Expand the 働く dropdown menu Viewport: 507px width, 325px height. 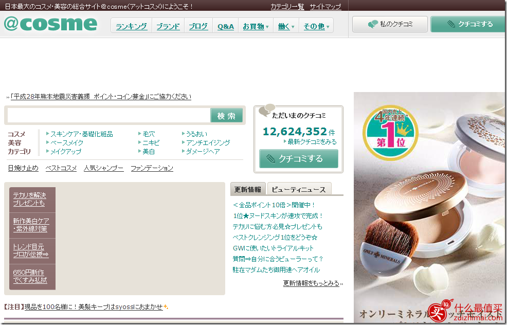pos(286,27)
